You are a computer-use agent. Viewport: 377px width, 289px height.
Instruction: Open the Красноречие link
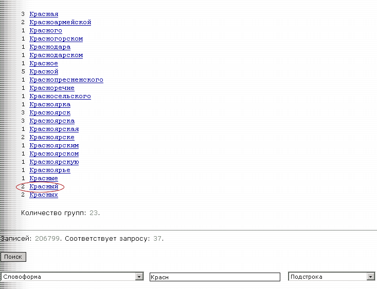(52, 88)
